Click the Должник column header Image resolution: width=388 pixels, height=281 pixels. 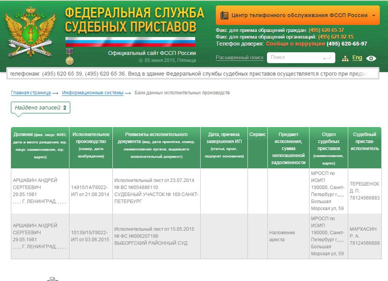(40, 148)
